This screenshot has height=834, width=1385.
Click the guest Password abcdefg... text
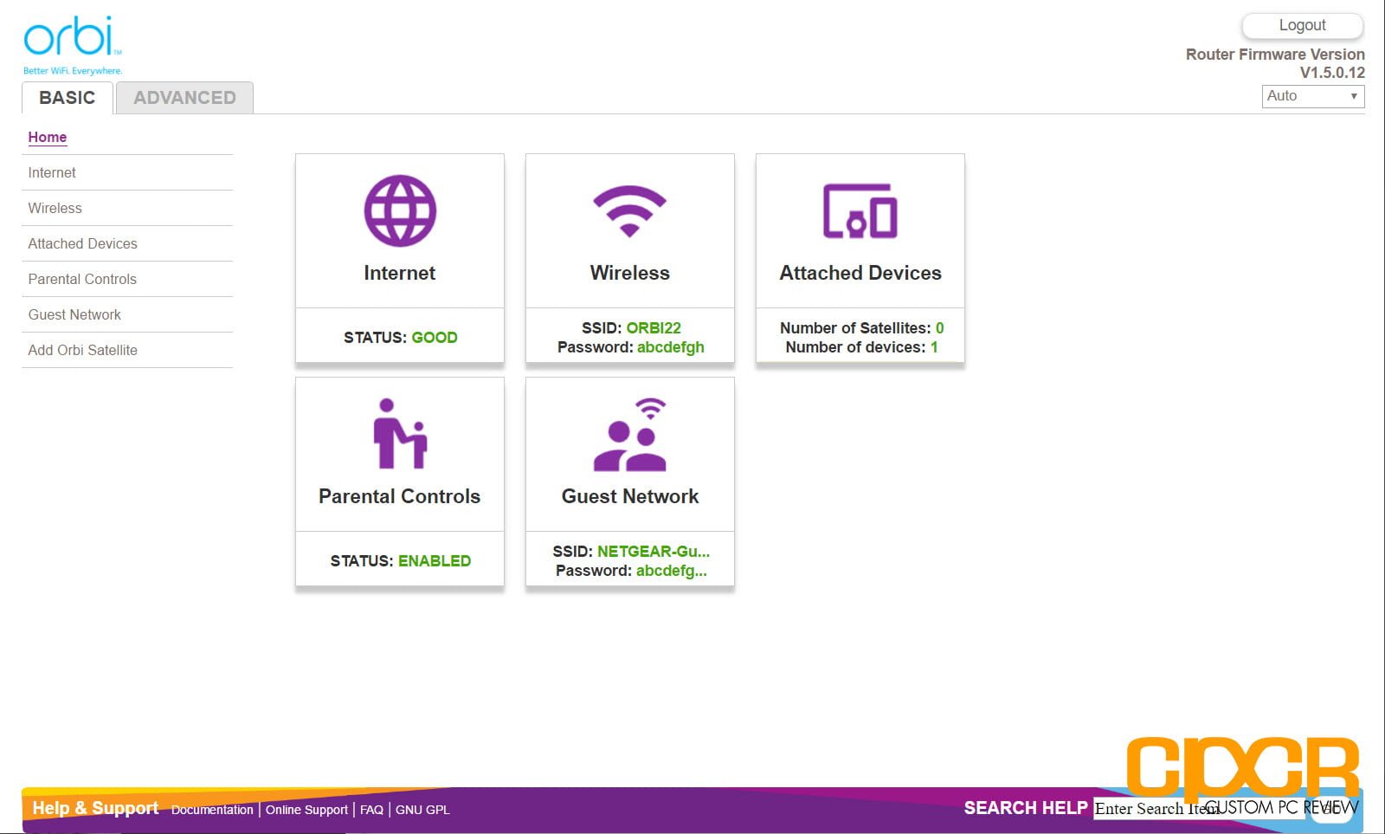tap(631, 571)
